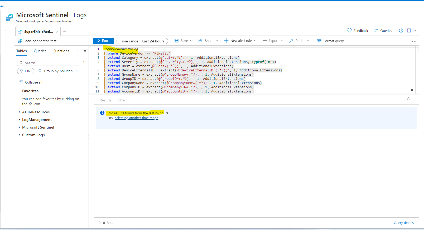The image size is (424, 230).
Task: Dismiss the no results info banner
Action: coord(412,111)
